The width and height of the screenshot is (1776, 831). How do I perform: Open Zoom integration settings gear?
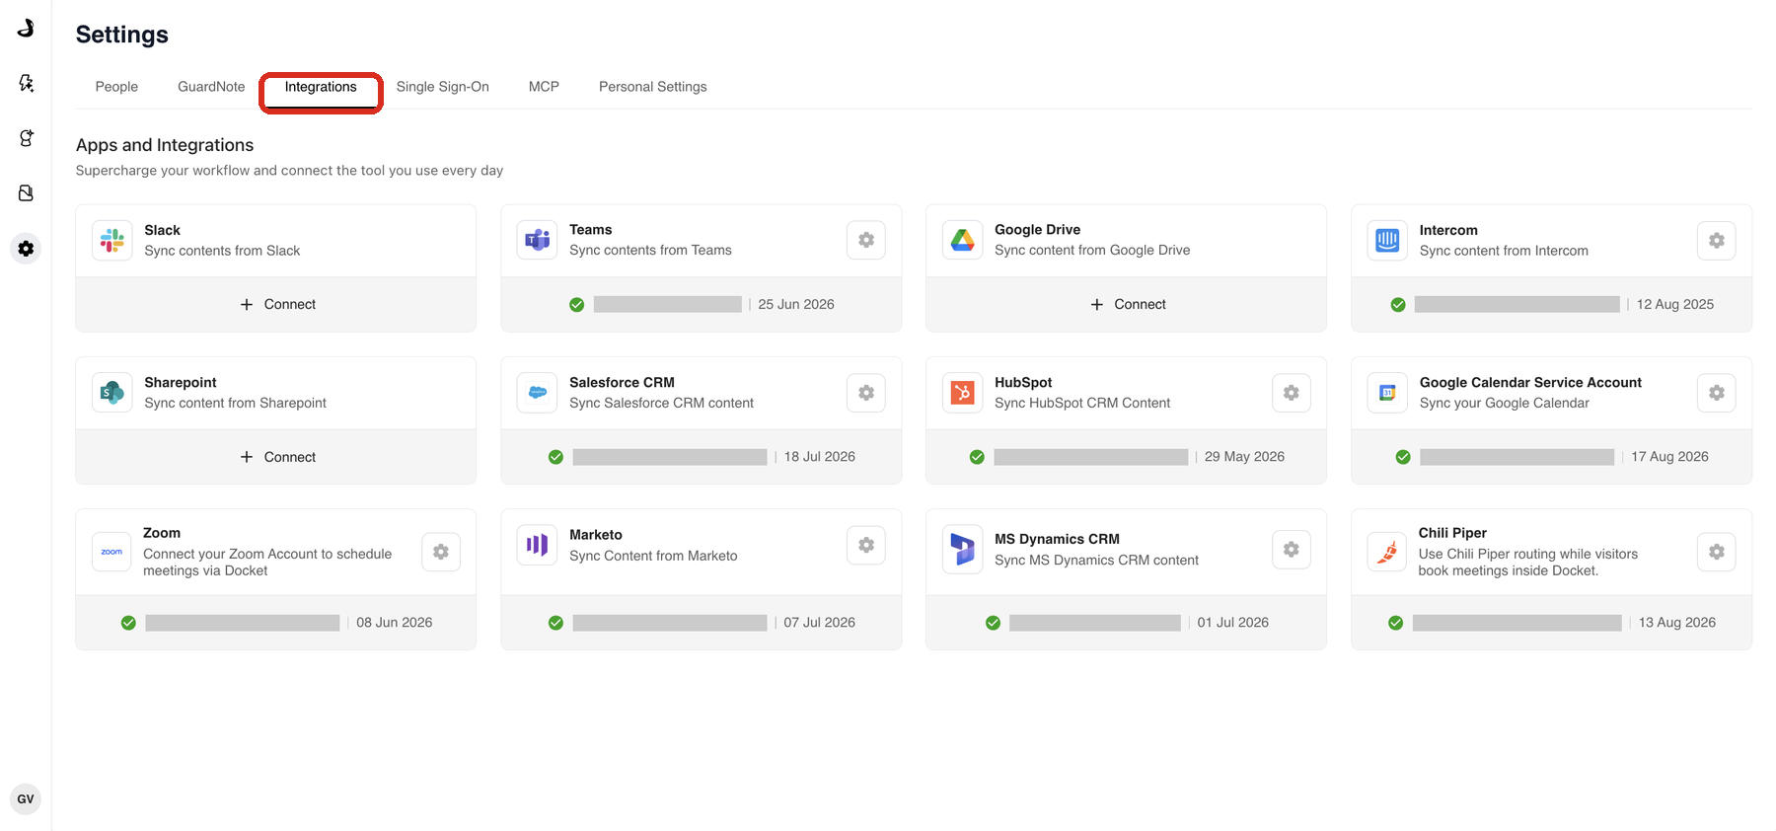tap(441, 552)
